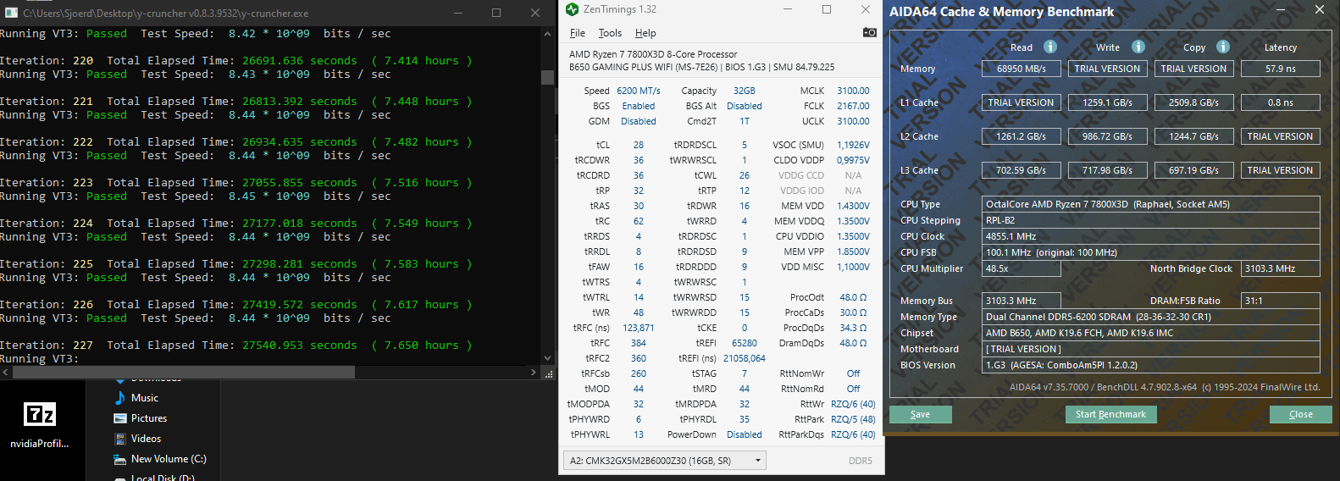The width and height of the screenshot is (1340, 481).
Task: Click the console vertical scrollbar down arrow
Action: tap(547, 358)
